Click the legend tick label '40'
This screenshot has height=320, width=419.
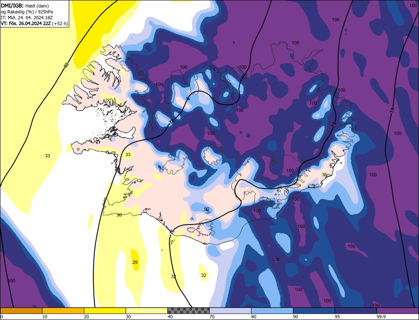click(170, 317)
